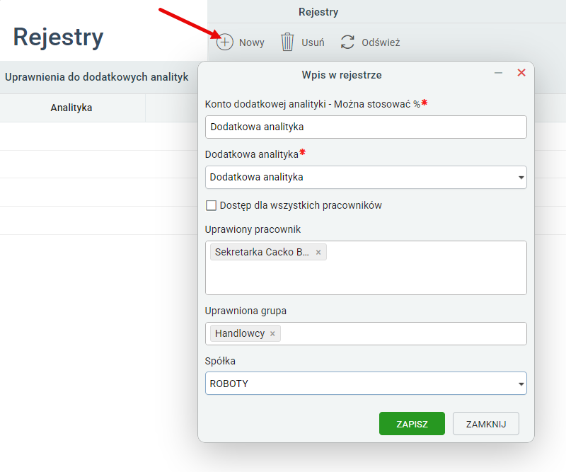
Task: Click the ZAMKNIJ button
Action: point(486,424)
